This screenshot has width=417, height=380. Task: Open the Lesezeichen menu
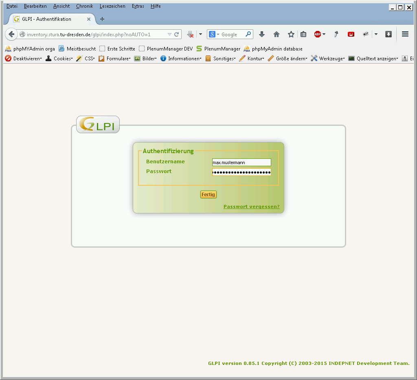click(x=112, y=6)
